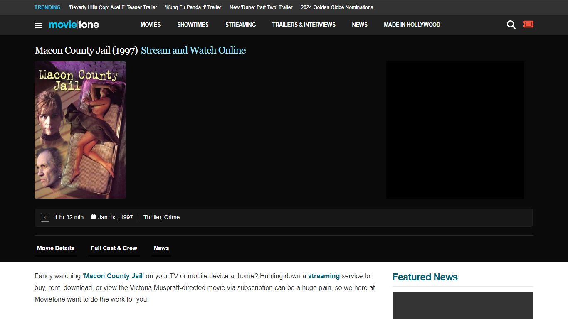Click the Macon County Jail poster

[80, 130]
